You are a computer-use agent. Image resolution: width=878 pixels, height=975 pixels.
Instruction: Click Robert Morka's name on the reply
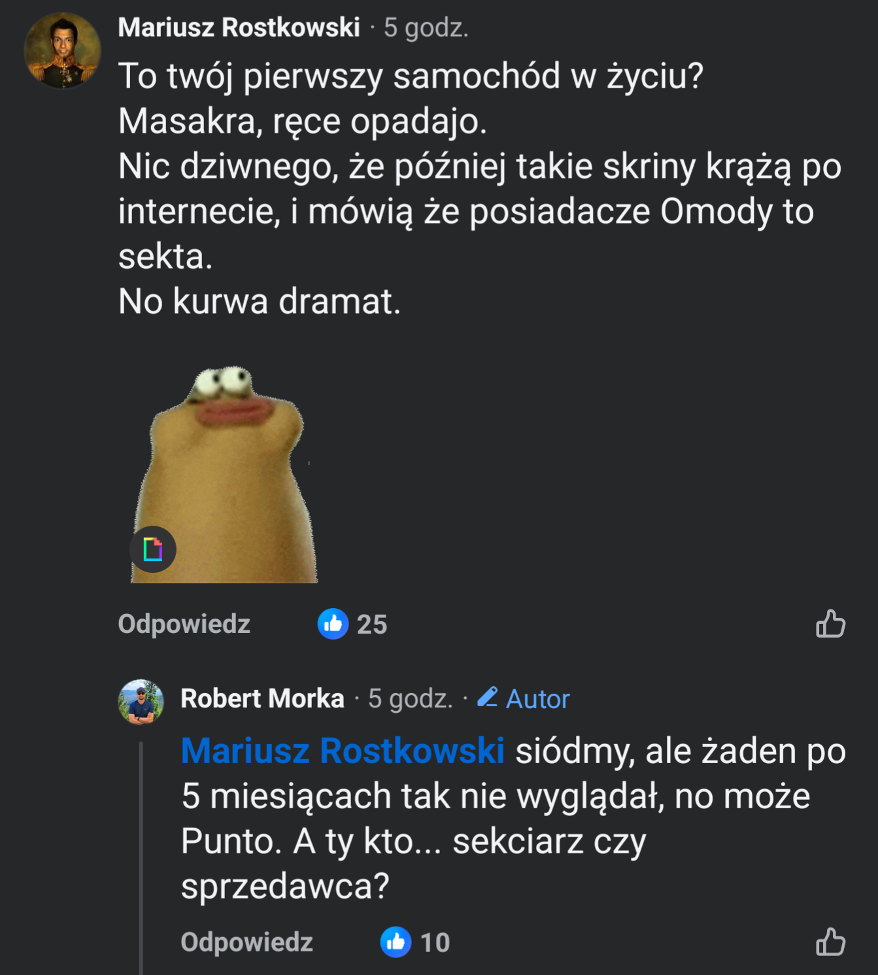pos(262,698)
